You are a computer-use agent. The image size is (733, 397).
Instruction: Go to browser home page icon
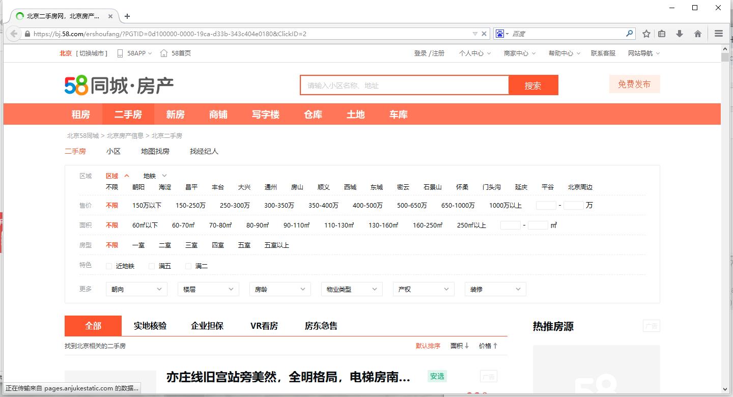(x=698, y=34)
